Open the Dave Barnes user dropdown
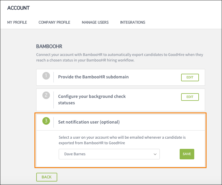Viewport: 222px width, 185px height. coord(109,154)
